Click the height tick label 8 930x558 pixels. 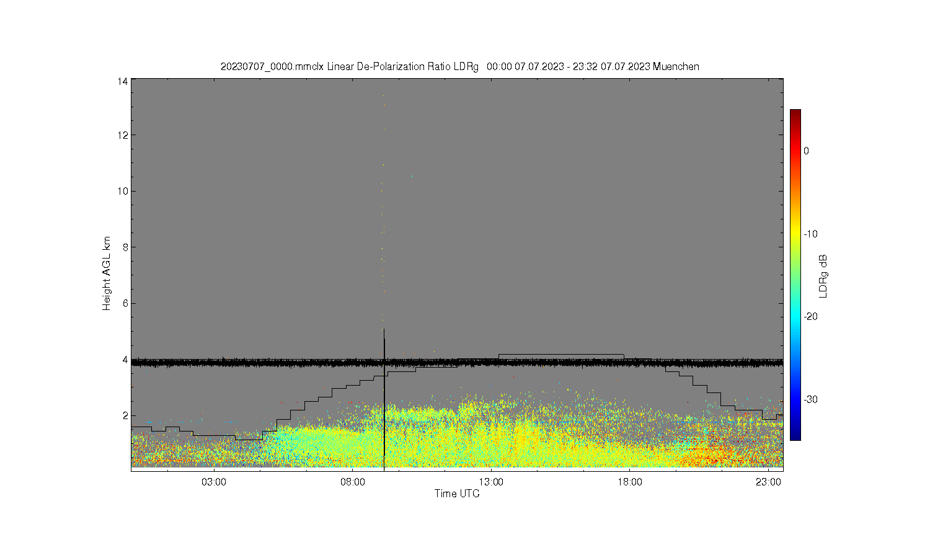(x=125, y=247)
